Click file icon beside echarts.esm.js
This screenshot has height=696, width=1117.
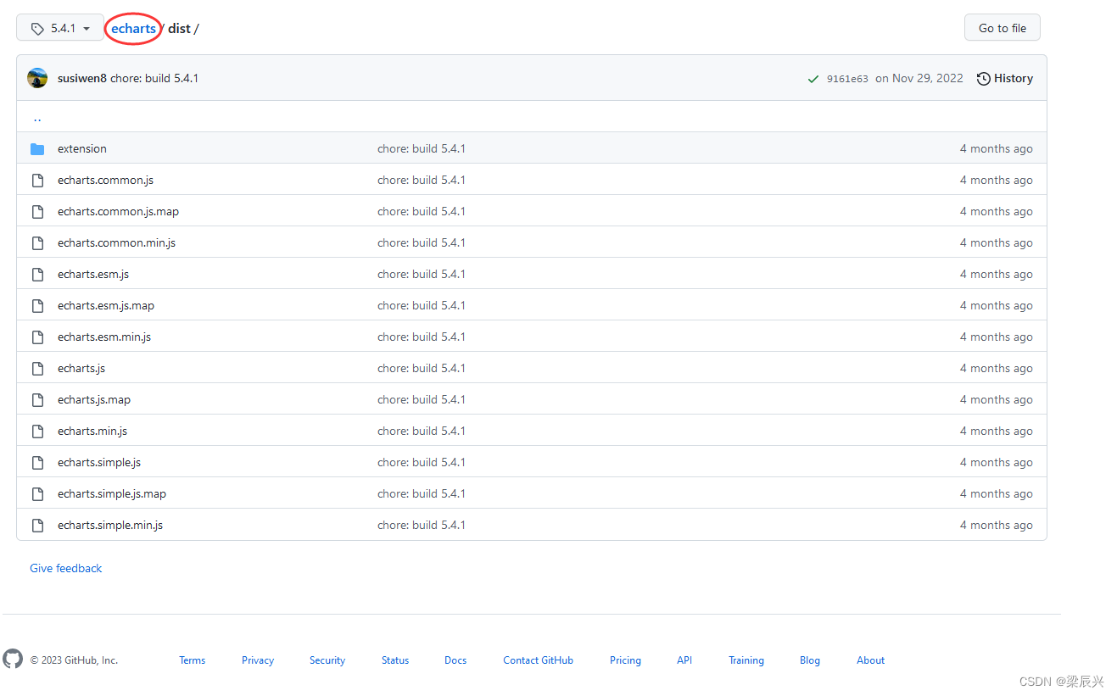click(x=37, y=274)
